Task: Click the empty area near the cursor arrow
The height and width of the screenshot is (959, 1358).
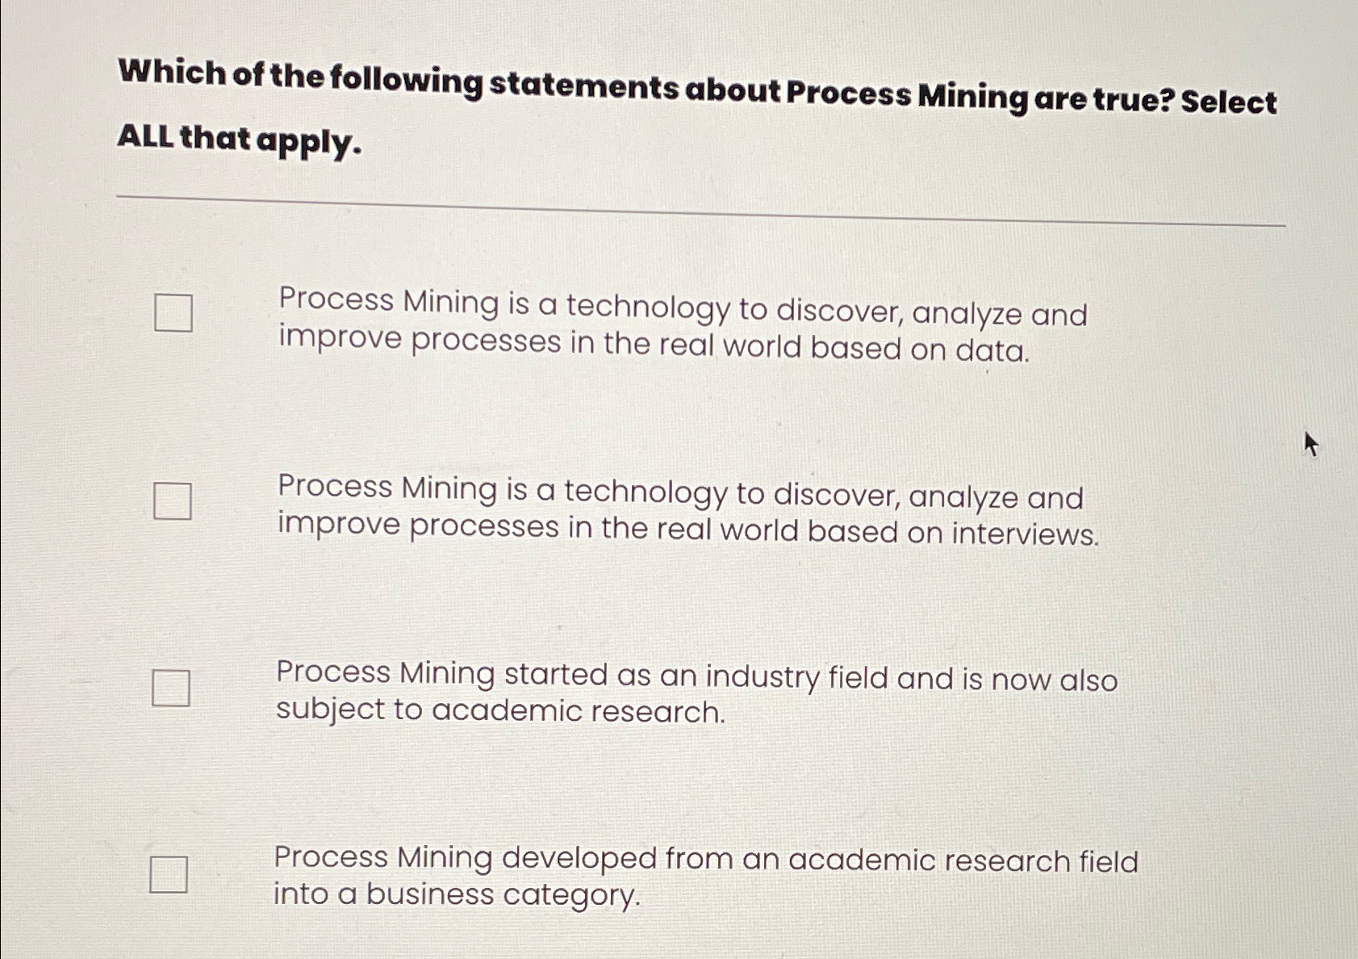Action: [x=1311, y=444]
